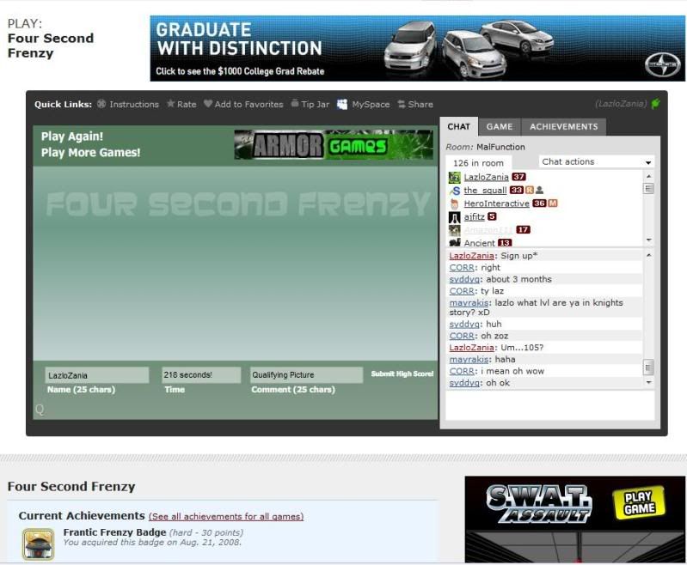Click the Time field showing 218 seconds
Viewport: 687px width, 565px height.
tap(201, 374)
